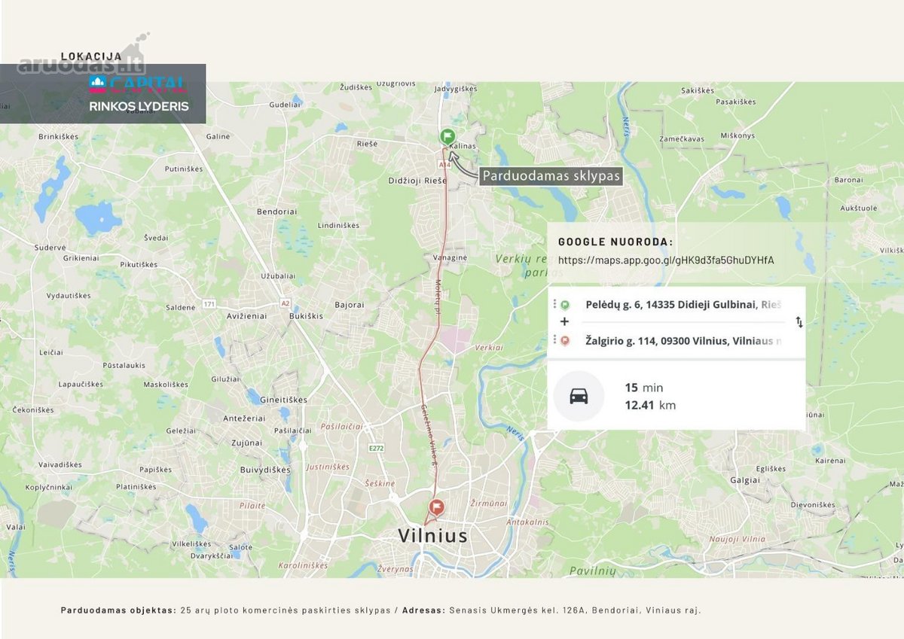This screenshot has height=639, width=904.
Task: Click the RINKOS LYDERIS banner text
Action: 139,107
